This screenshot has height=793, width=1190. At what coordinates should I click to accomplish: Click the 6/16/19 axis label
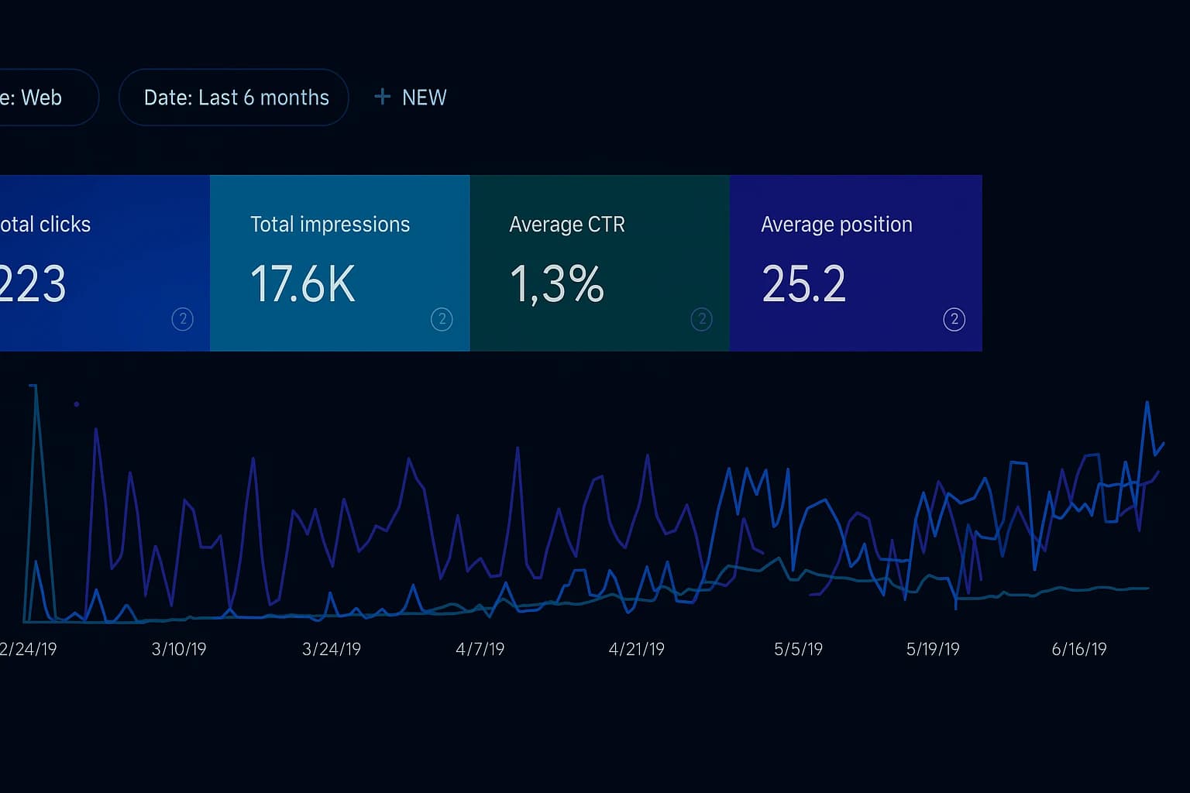[x=1078, y=649]
